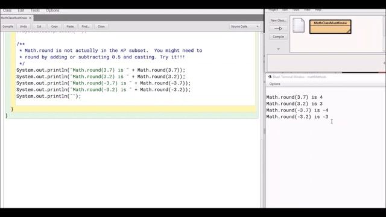This screenshot has height=217, width=386.
Task: Click the Undo button in editor toolbar
Action: coord(24,27)
